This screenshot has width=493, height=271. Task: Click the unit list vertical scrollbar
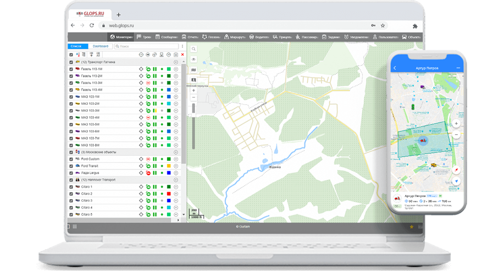(x=184, y=113)
